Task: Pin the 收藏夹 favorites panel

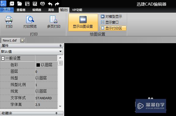Action: 57,113
